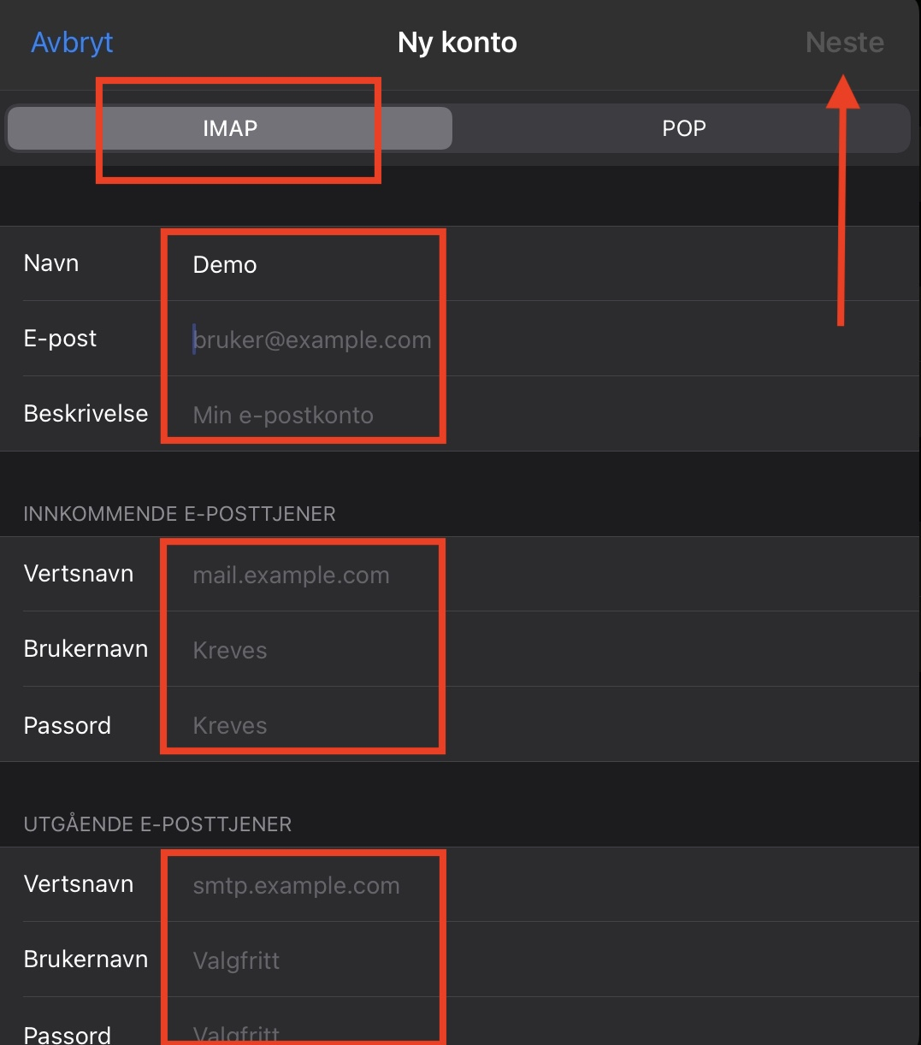Select the IMAP segment
Image resolution: width=921 pixels, height=1045 pixels.
pyautogui.click(x=230, y=128)
